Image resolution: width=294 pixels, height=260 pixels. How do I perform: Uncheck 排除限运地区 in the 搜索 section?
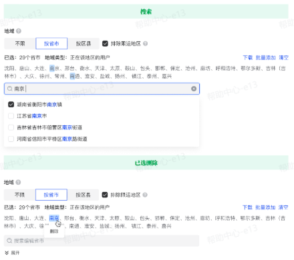pyautogui.click(x=105, y=43)
